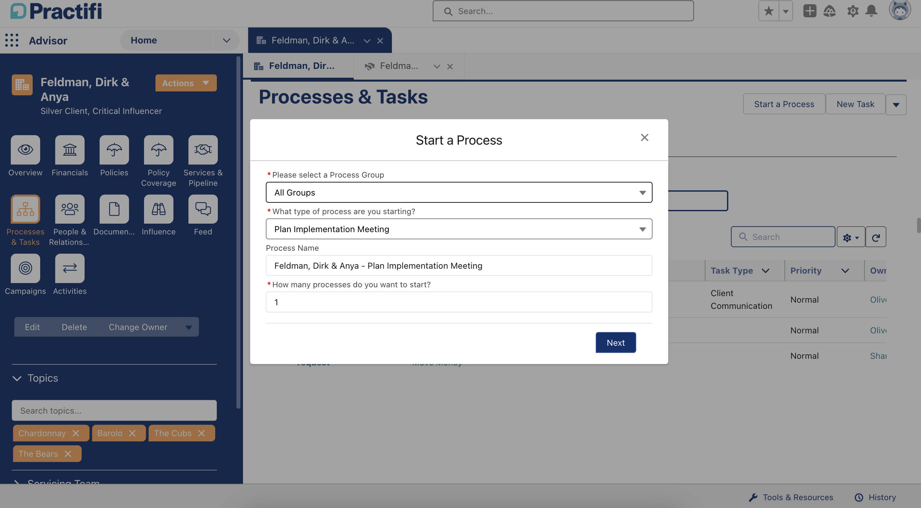Remove The Cubs topic
Viewport: 921px width, 508px height.
pyautogui.click(x=202, y=433)
